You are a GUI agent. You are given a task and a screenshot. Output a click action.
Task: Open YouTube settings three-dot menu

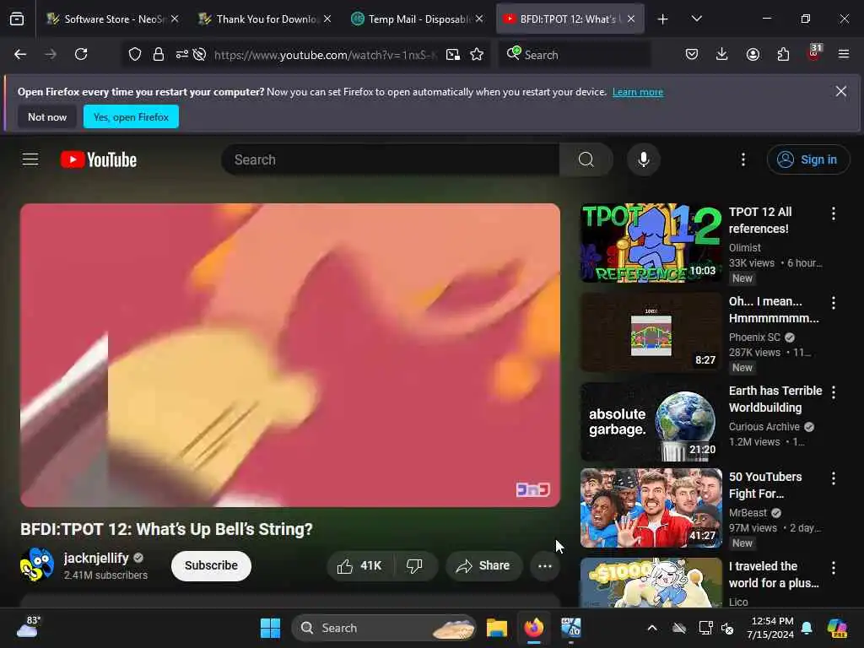pyautogui.click(x=743, y=159)
